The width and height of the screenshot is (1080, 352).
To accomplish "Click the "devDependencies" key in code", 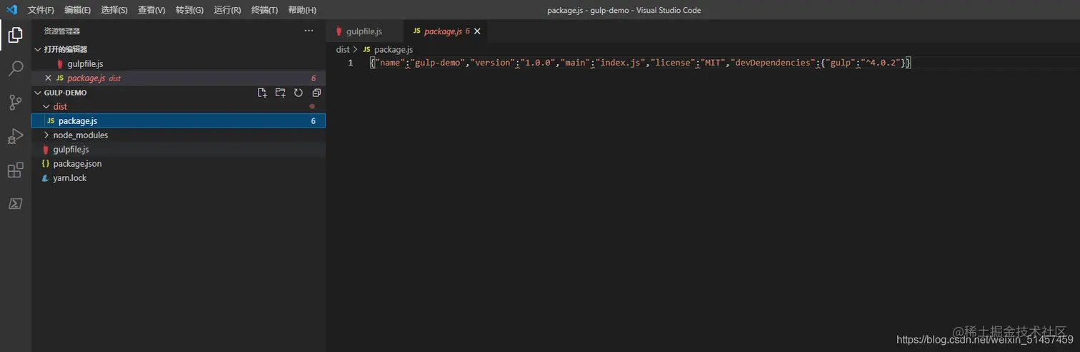I will point(774,63).
